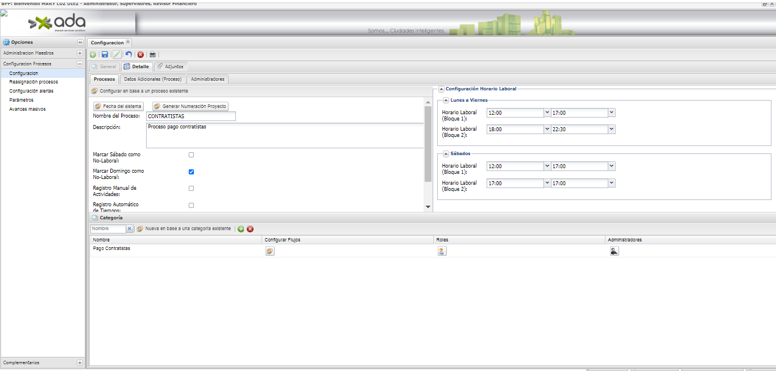Open Administradores icon for Pago Contratistas
Image resolution: width=776 pixels, height=371 pixels.
pyautogui.click(x=614, y=251)
